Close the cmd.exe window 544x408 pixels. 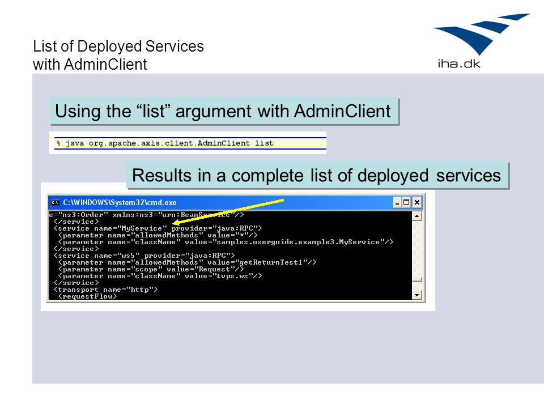click(417, 202)
